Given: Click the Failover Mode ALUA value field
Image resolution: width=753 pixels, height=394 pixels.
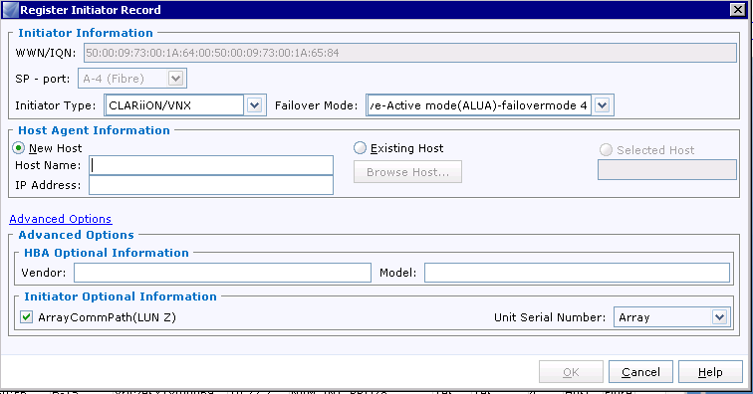Looking at the screenshot, I should [479, 105].
